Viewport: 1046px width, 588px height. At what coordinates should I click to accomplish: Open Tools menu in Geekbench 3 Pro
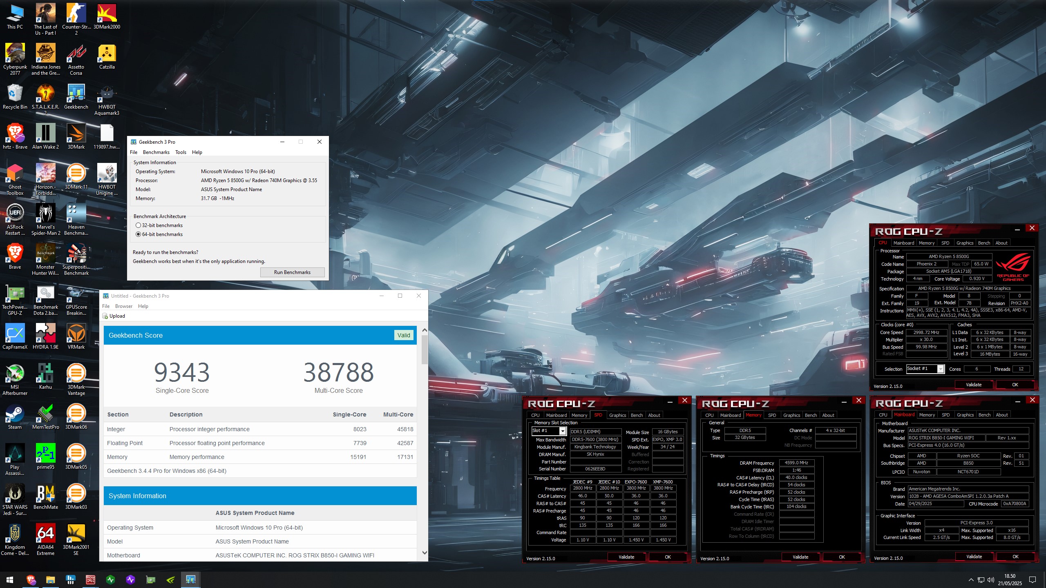coord(181,152)
